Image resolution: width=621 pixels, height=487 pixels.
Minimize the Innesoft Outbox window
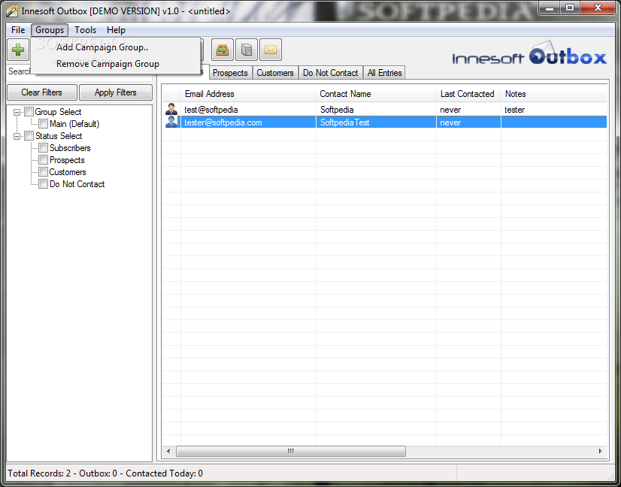(550, 8)
